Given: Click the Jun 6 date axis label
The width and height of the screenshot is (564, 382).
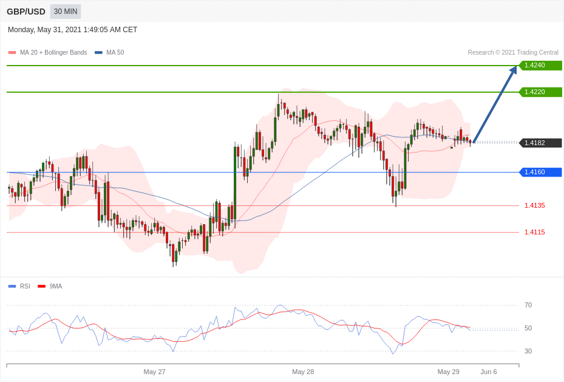Looking at the screenshot, I should click(x=488, y=372).
